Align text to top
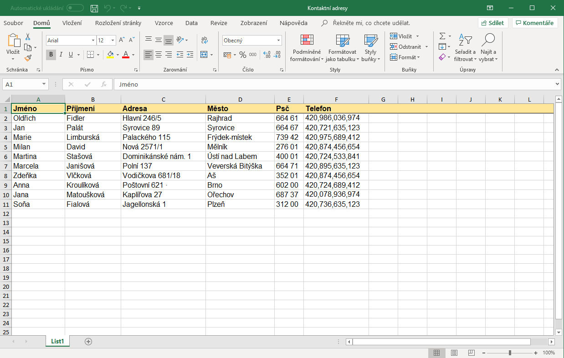The width and height of the screenshot is (564, 358). point(149,40)
